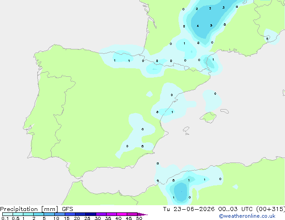Image resolution: width=285 pixels, height=220 pixels.
Task: Select the 20–25 mm legend swatch
Action: click(80, 214)
